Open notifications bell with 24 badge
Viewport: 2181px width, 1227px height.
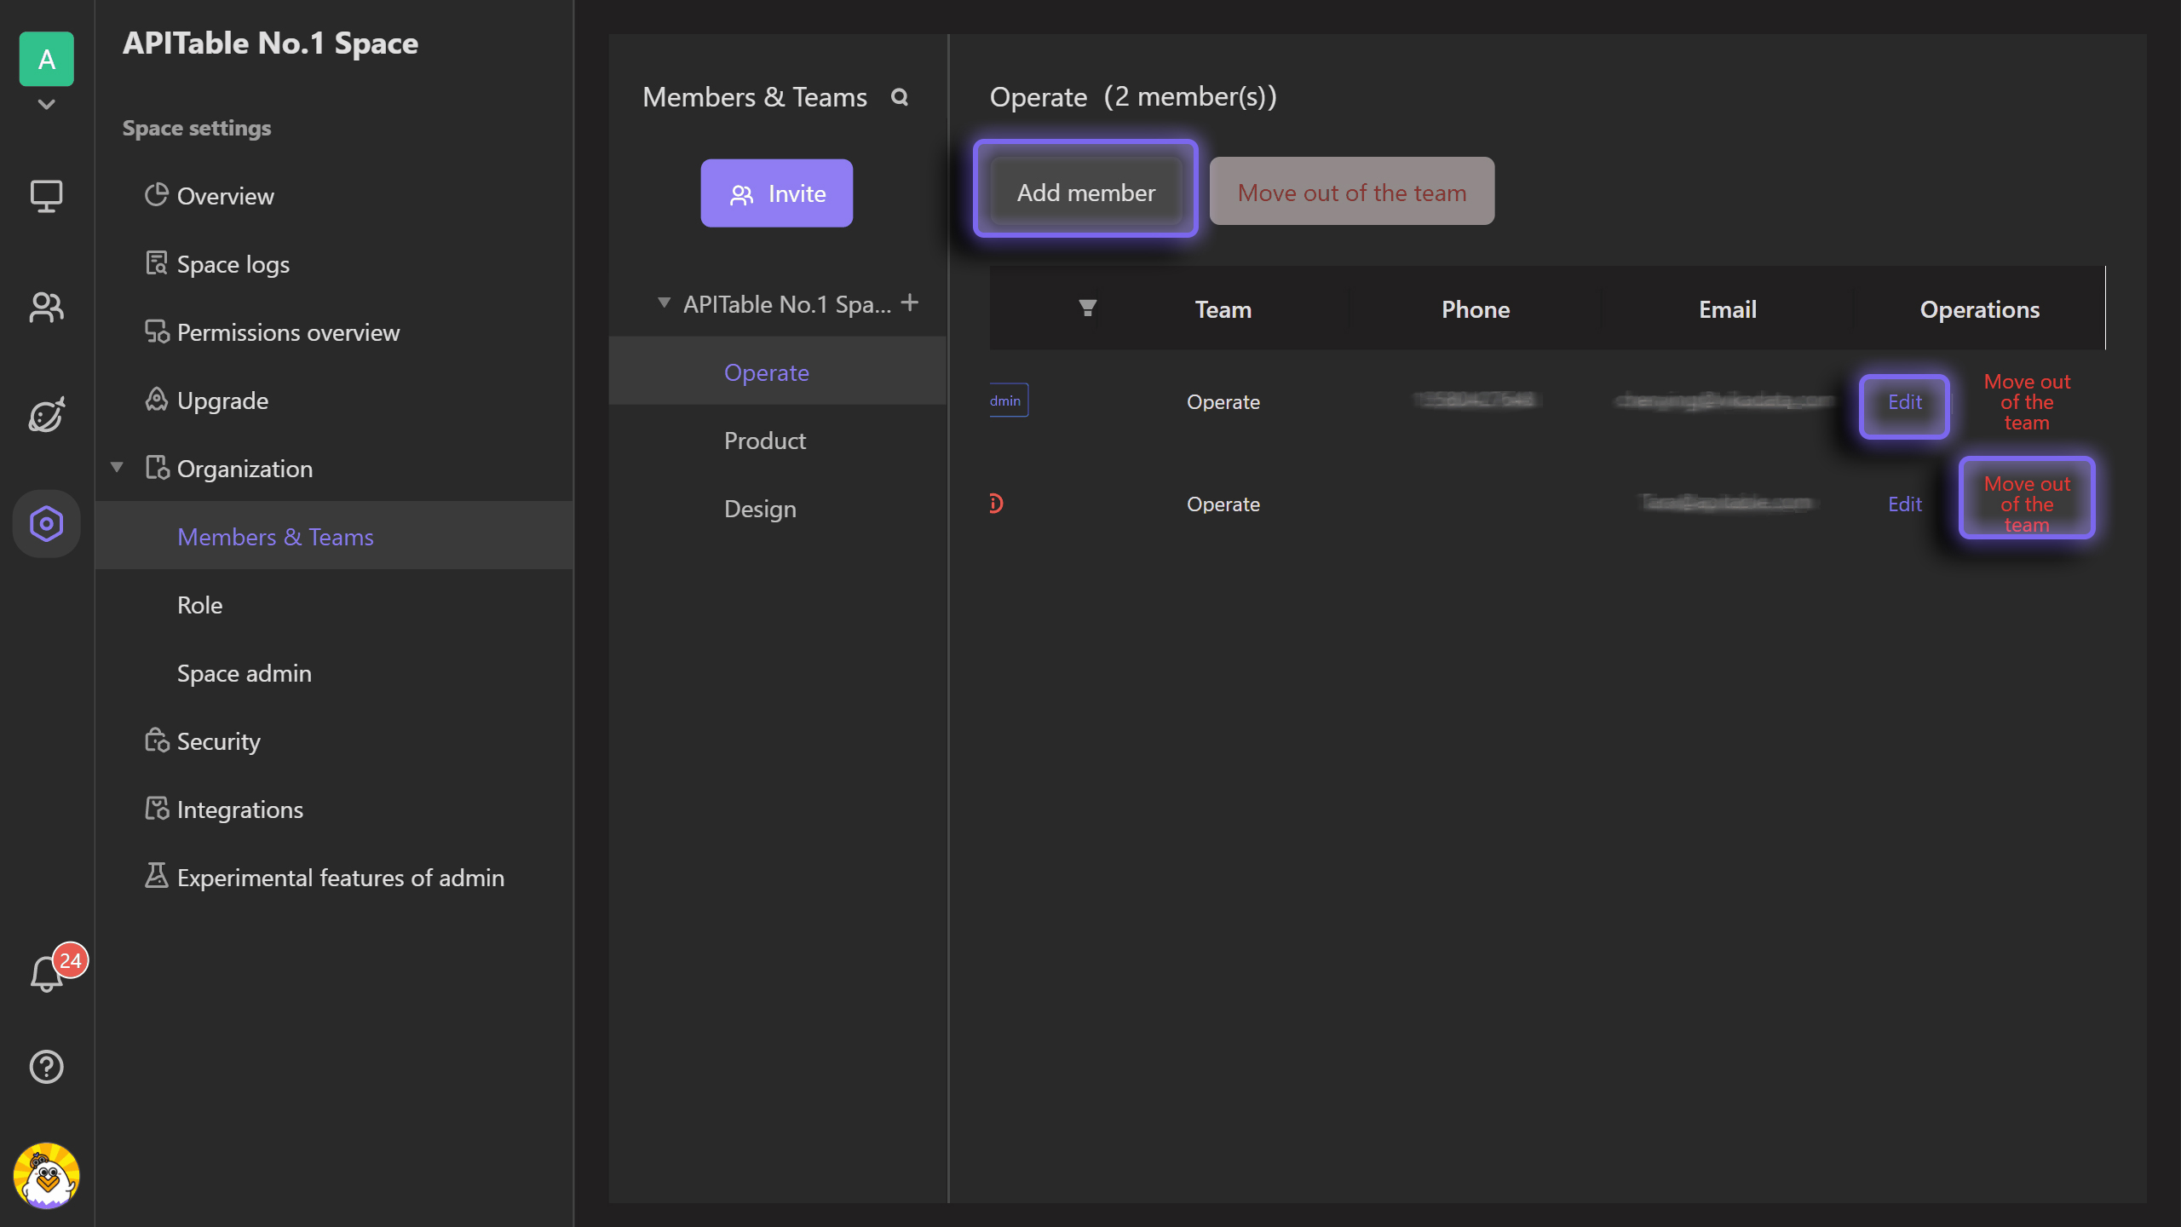click(x=46, y=973)
